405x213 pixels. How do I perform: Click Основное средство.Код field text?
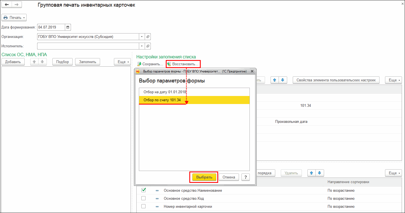click(184, 198)
